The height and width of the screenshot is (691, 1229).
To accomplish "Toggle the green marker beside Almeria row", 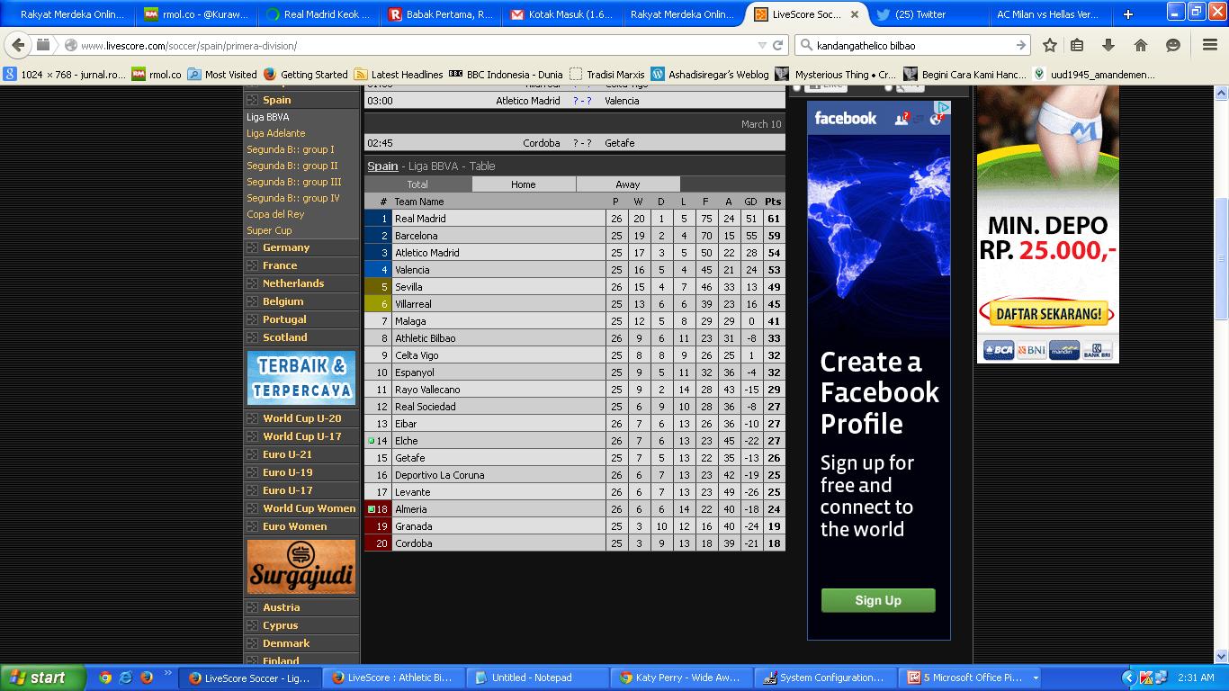I will pyautogui.click(x=371, y=509).
